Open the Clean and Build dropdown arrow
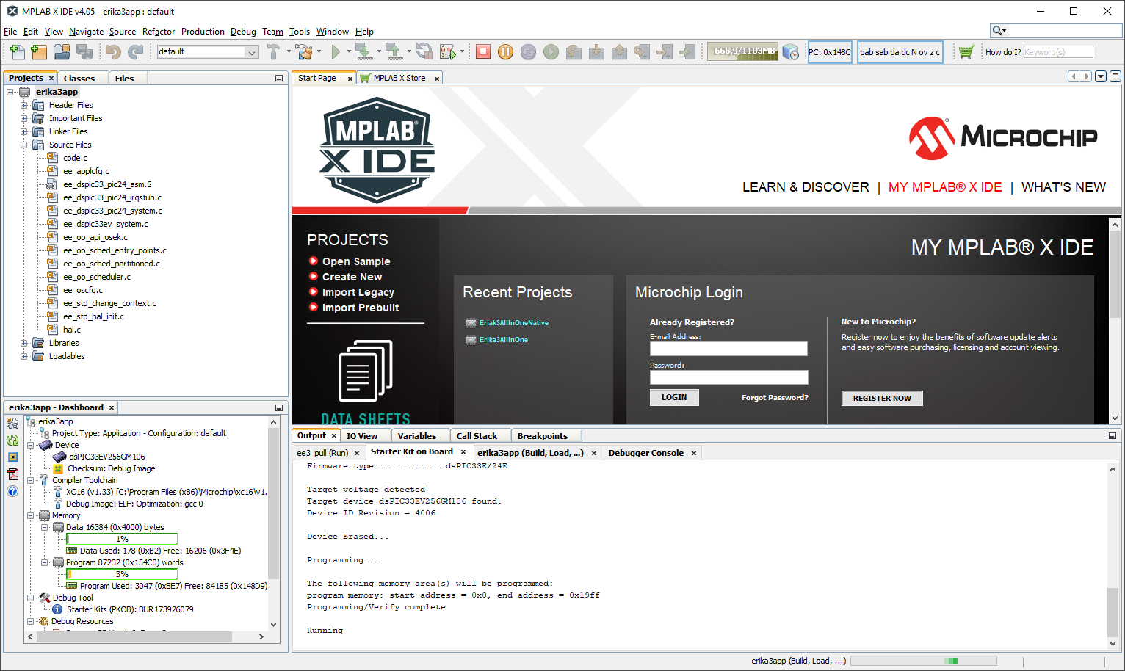1125x671 pixels. pyautogui.click(x=319, y=51)
